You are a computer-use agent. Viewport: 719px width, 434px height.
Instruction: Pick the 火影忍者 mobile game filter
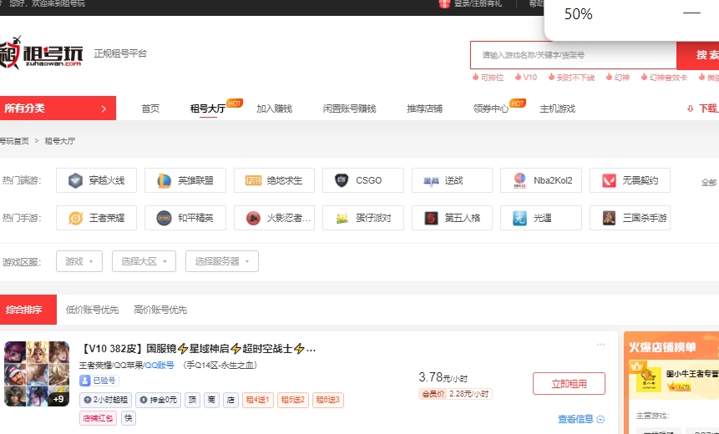[274, 218]
